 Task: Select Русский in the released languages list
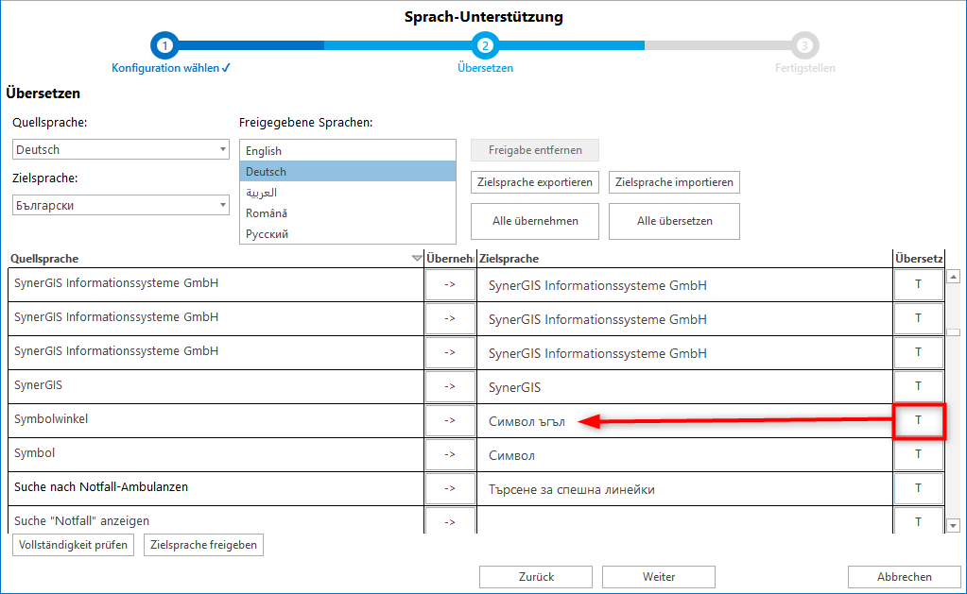347,234
